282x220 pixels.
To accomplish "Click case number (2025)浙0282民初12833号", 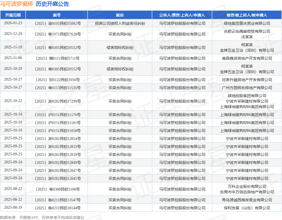I will 58,147.
